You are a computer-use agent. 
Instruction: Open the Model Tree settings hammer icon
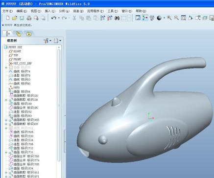click(46, 41)
